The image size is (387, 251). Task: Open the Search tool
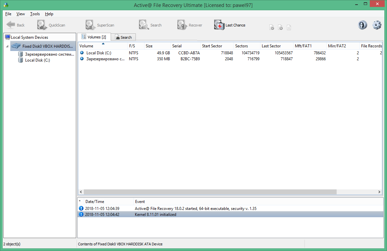(150, 25)
